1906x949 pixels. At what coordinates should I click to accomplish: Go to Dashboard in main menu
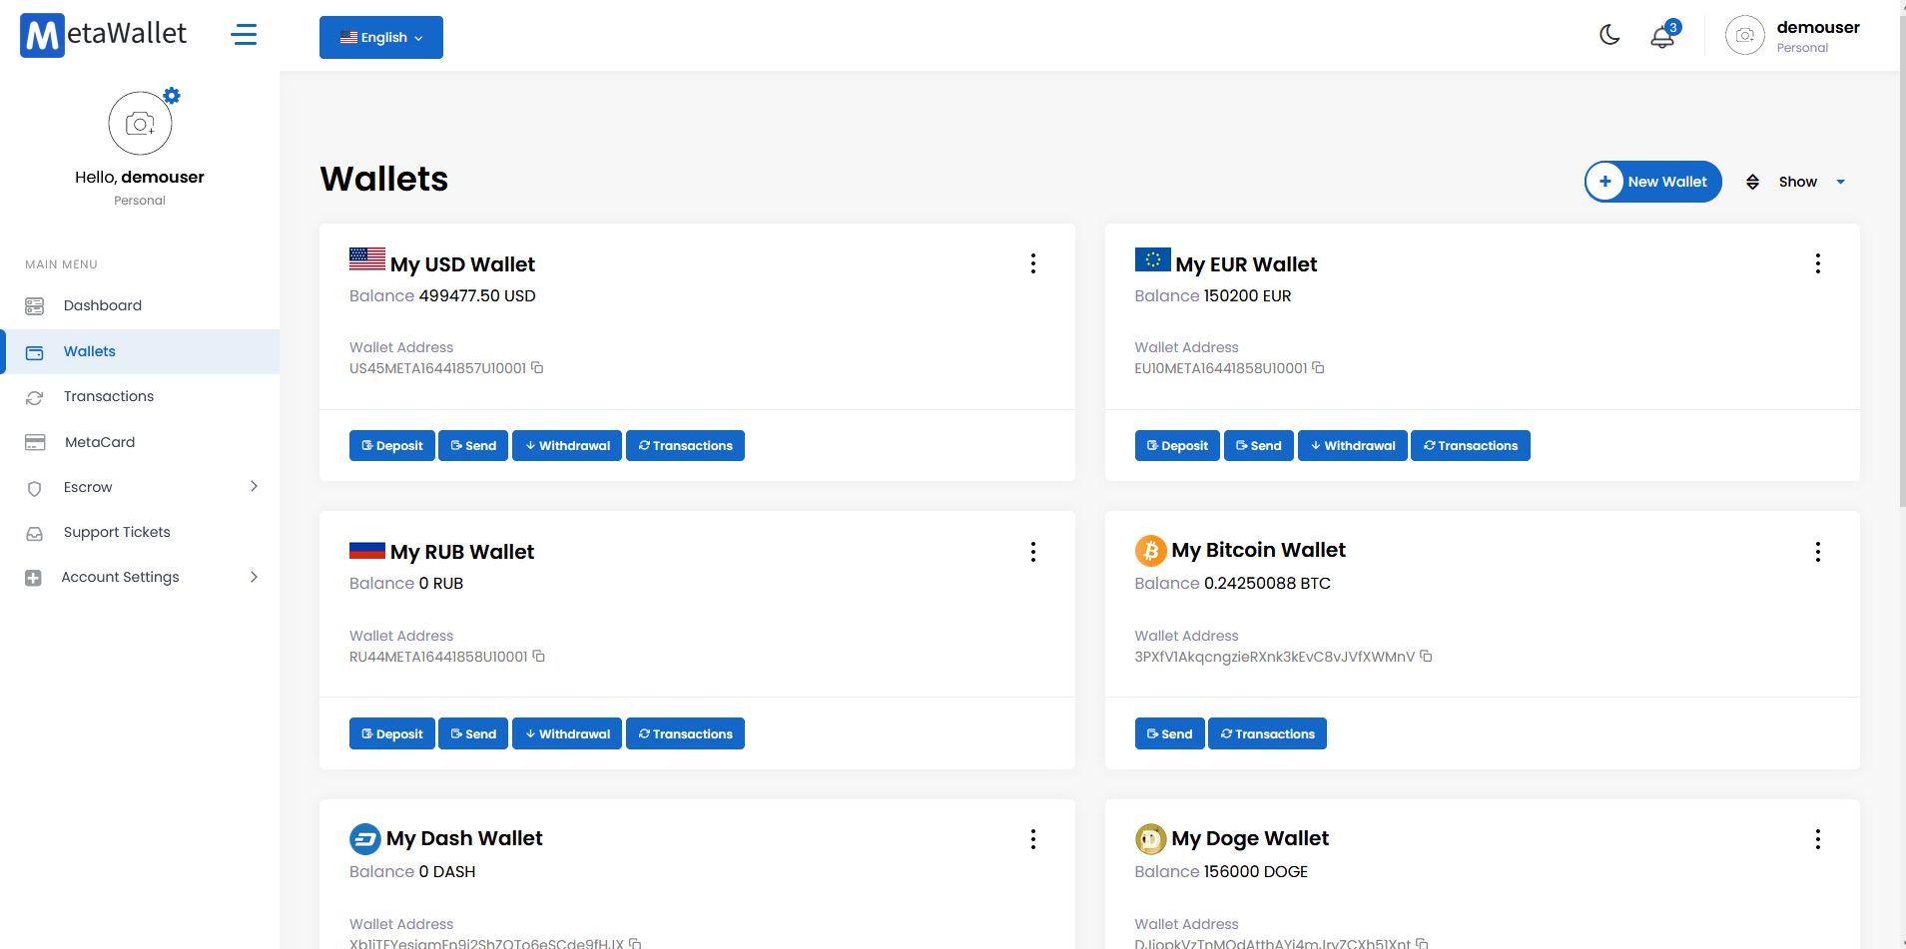(x=102, y=305)
